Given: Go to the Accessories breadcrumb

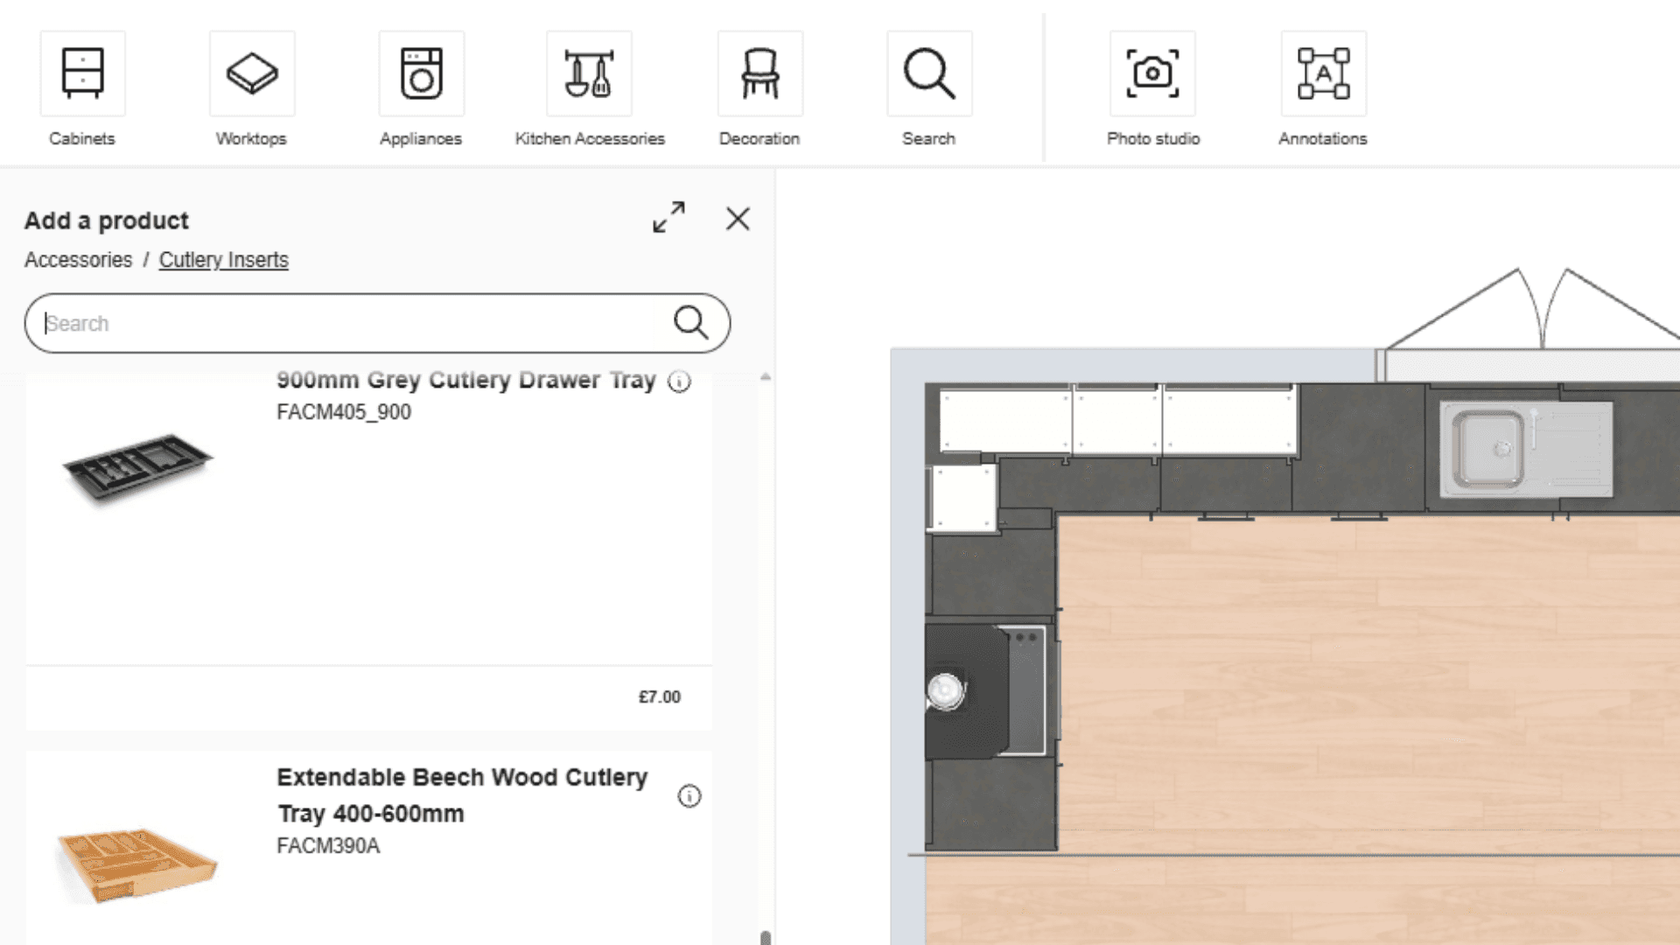Looking at the screenshot, I should [78, 260].
